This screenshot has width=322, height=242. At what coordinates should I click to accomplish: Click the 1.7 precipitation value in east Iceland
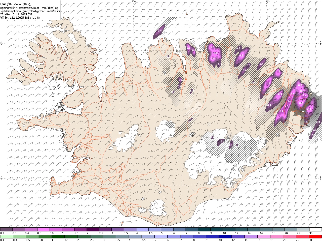(286, 107)
